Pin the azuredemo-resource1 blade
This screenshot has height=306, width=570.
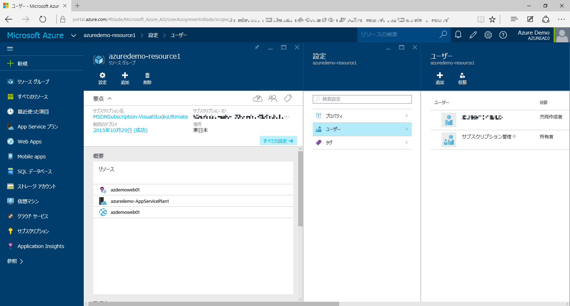coord(257,47)
